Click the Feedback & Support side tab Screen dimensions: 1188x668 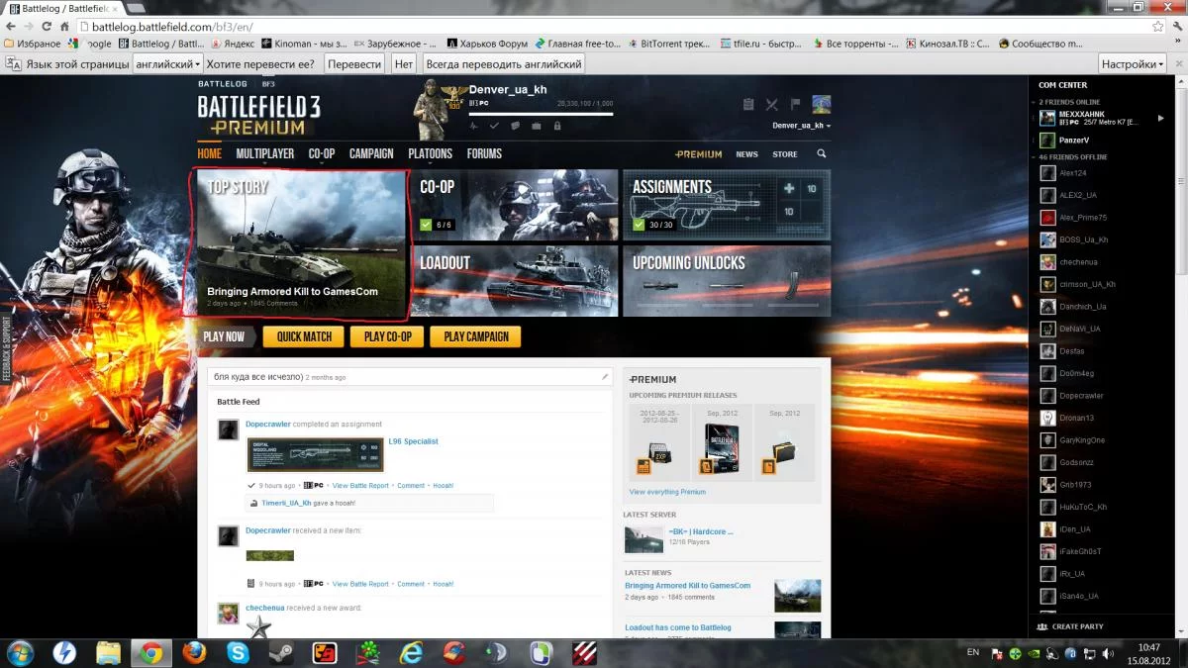coord(6,349)
